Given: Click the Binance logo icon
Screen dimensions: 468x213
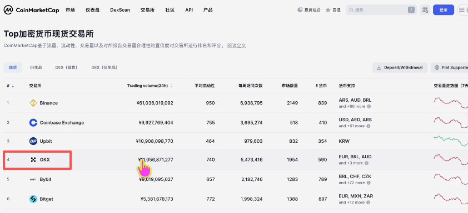Looking at the screenshot, I should pyautogui.click(x=33, y=103).
